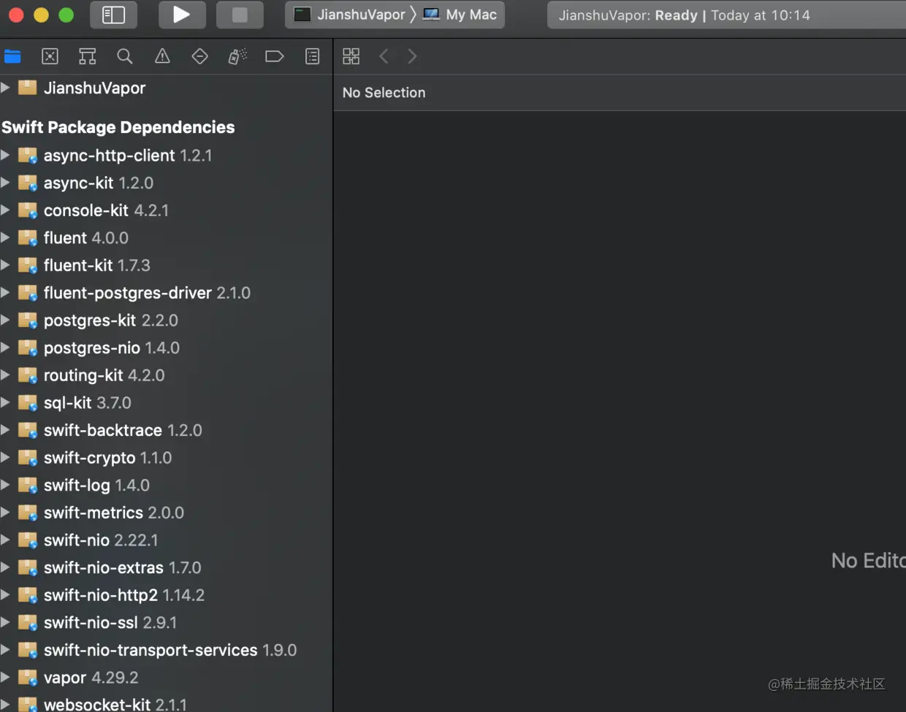906x712 pixels.
Task: Click the async-http-client package icon
Action: pos(28,155)
